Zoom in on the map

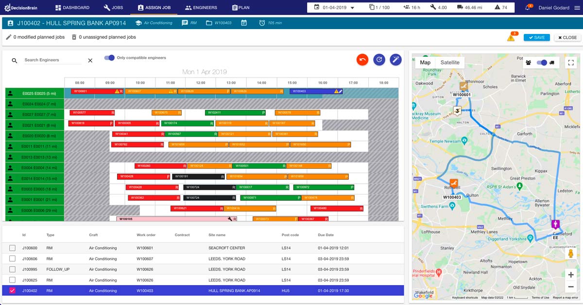pos(570,274)
